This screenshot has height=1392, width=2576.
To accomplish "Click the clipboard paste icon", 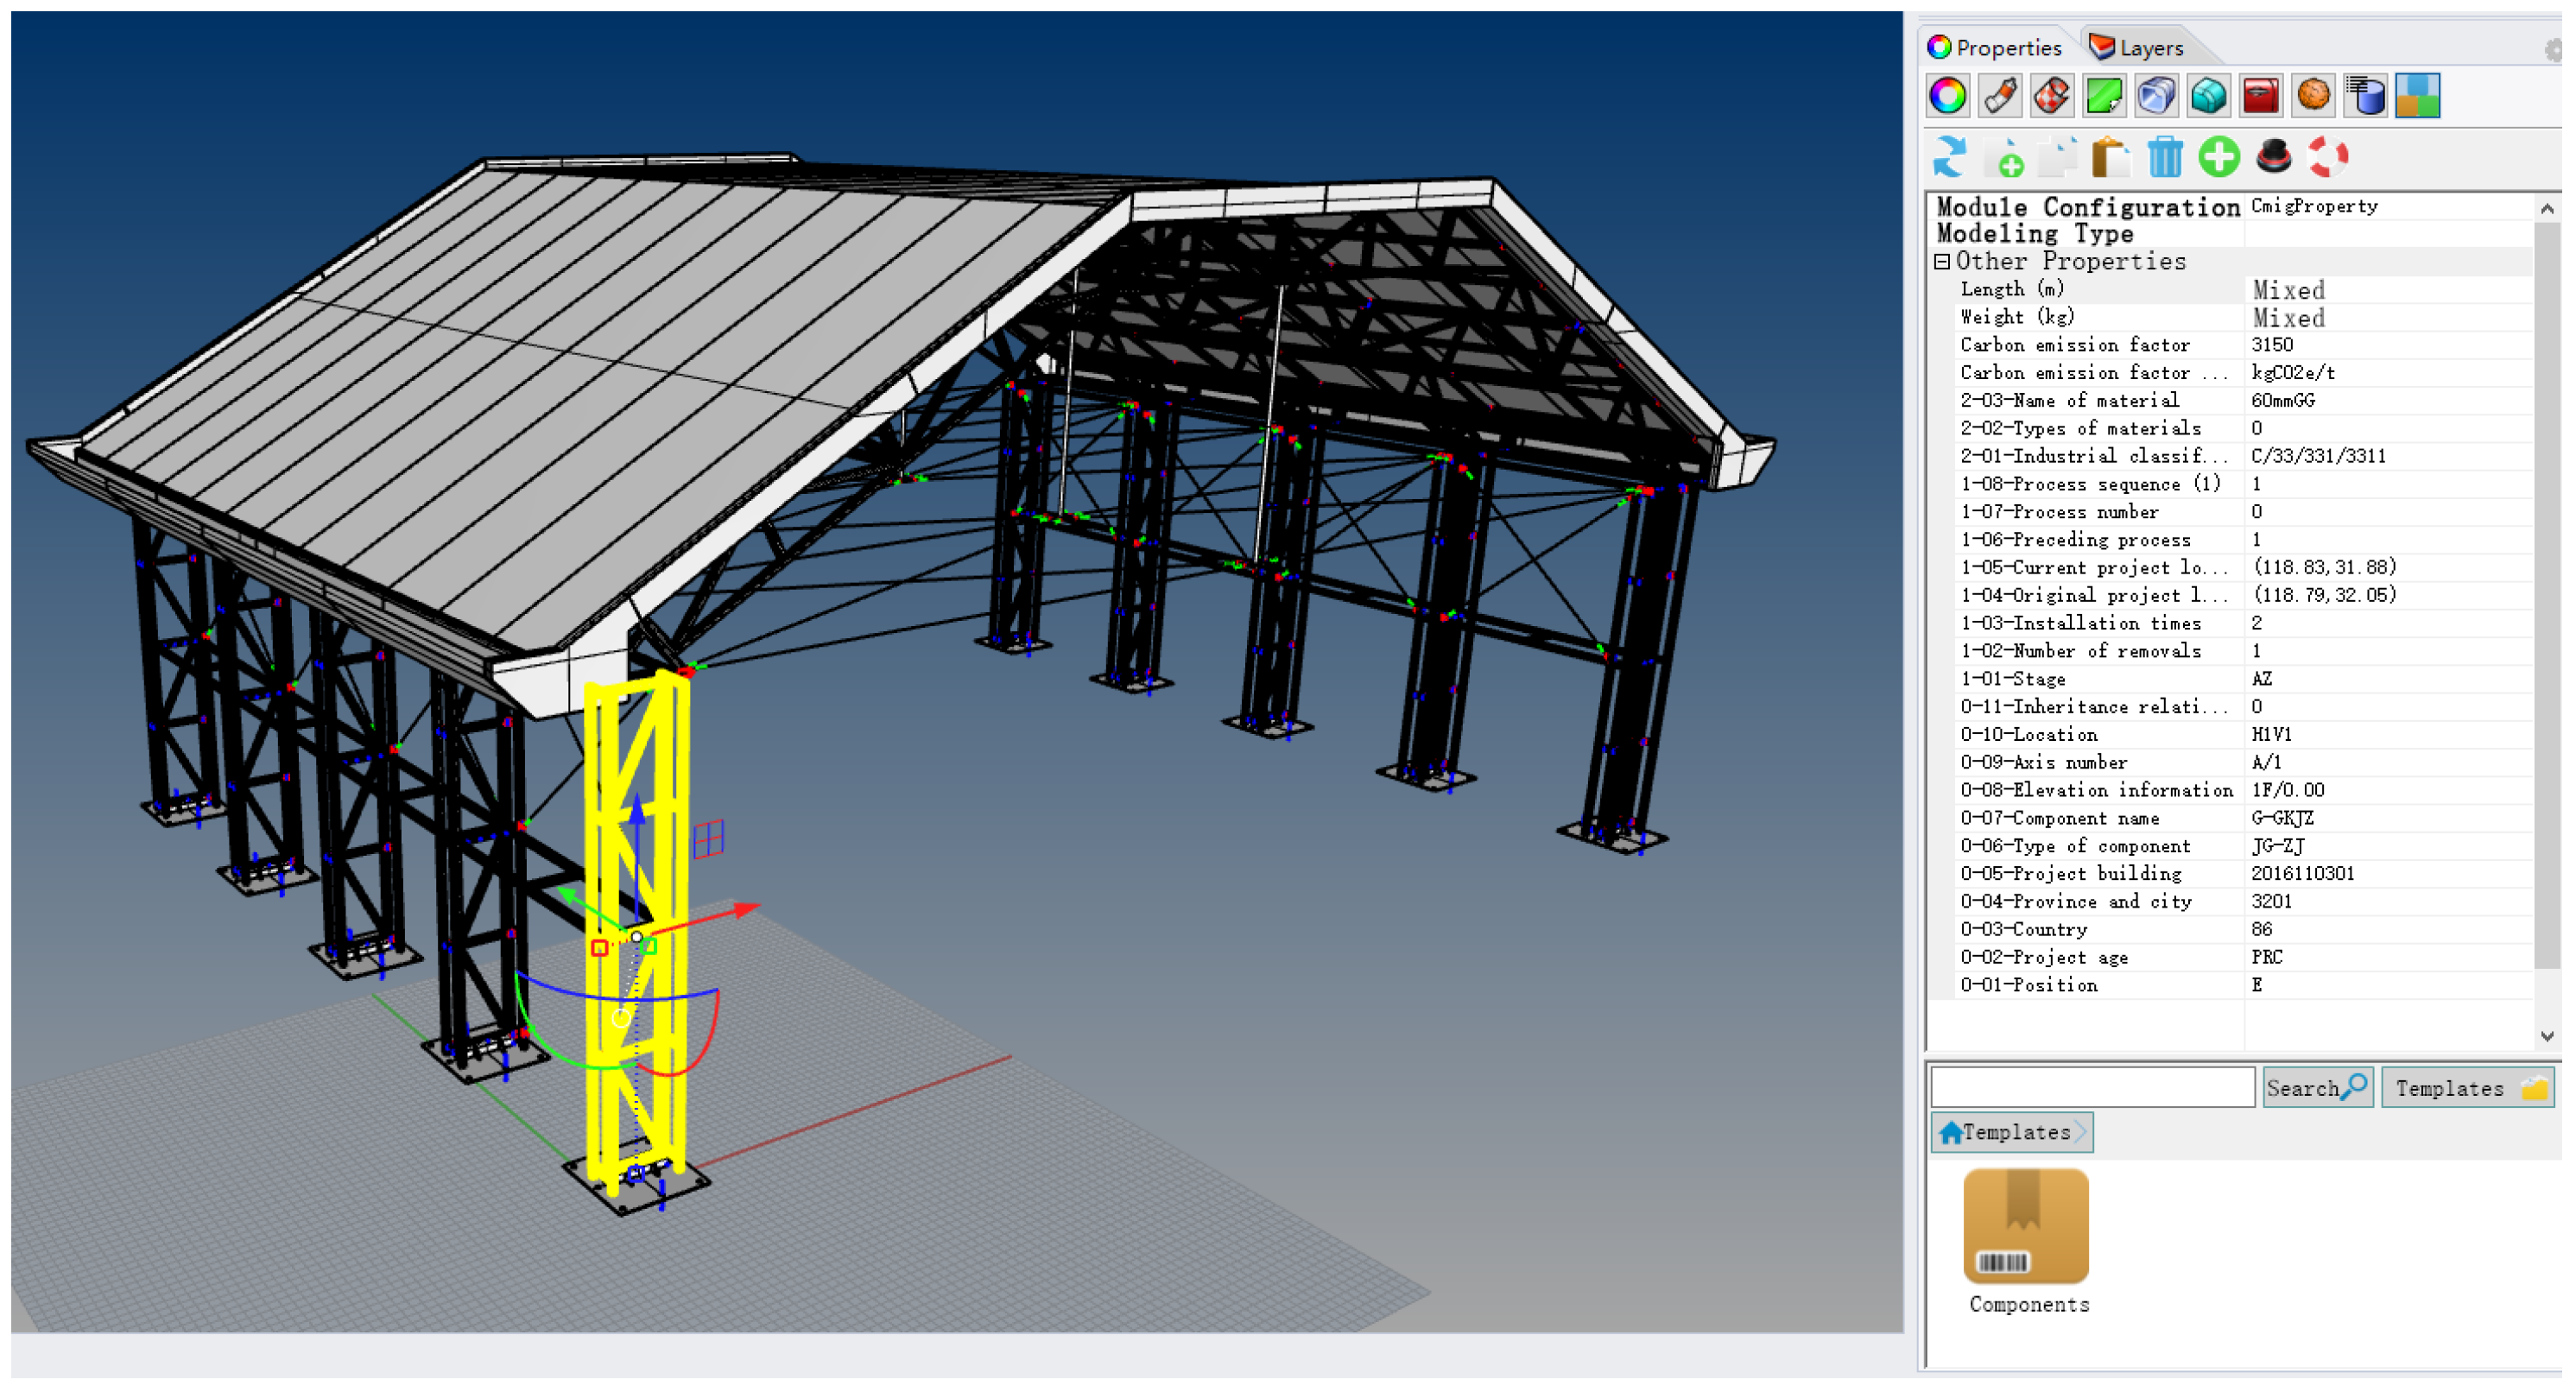I will (x=2110, y=158).
